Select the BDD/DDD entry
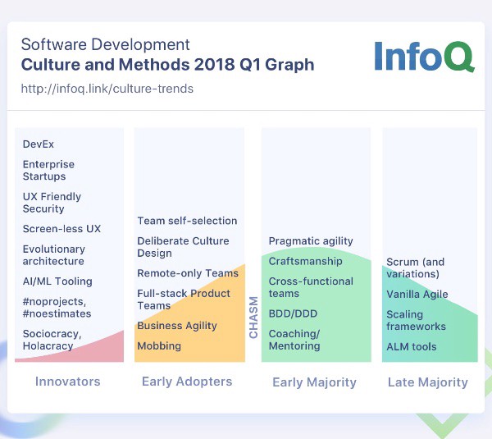Image resolution: width=492 pixels, height=439 pixels. (x=293, y=313)
